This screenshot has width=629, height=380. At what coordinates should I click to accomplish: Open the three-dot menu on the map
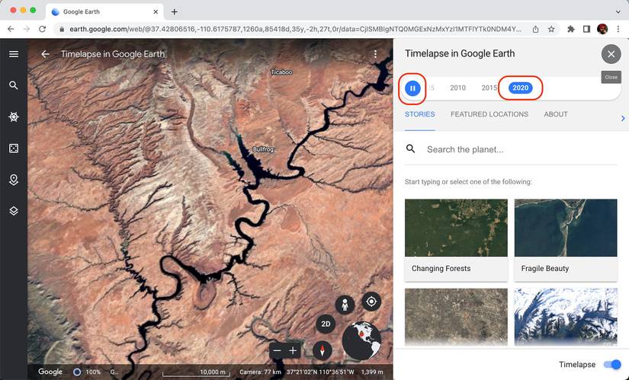tap(375, 54)
